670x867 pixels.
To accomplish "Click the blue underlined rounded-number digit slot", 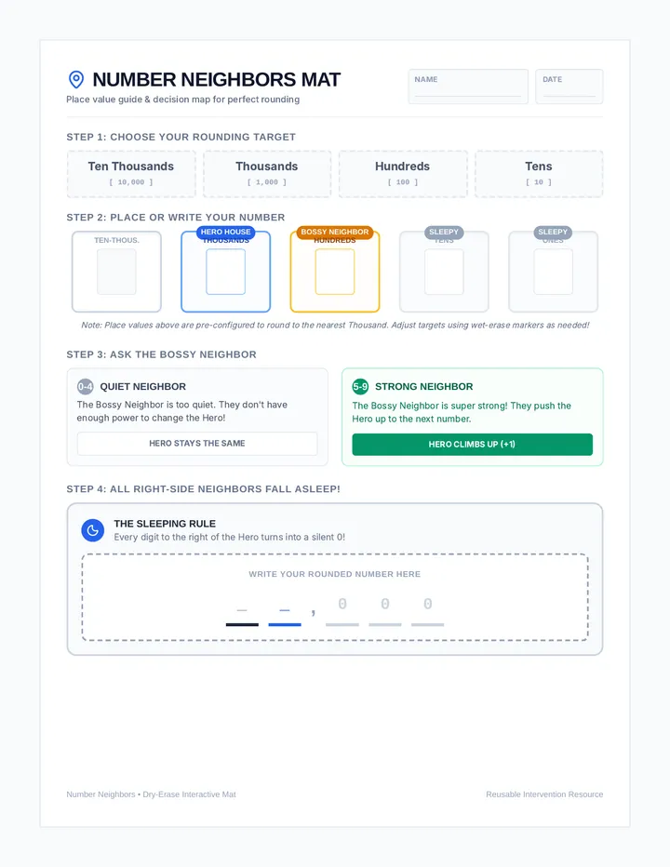I will click(x=285, y=614).
